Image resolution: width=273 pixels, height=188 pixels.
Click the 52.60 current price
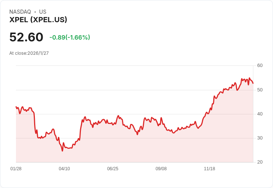(x=26, y=37)
